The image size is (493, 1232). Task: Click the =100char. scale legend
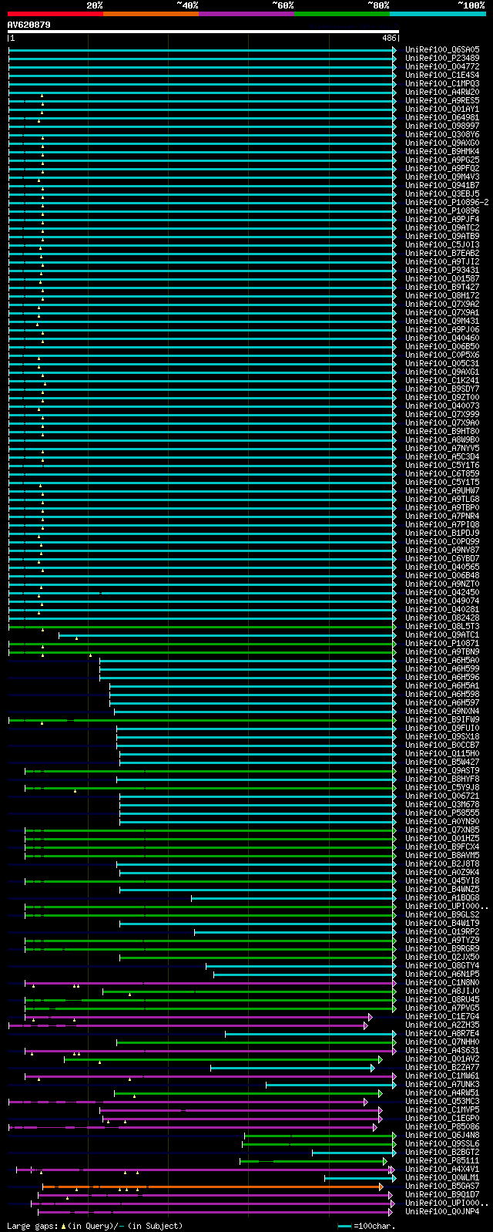[367, 1225]
